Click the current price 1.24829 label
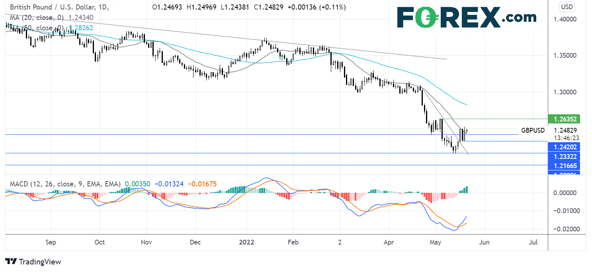Image resolution: width=592 pixels, height=272 pixels. pos(565,130)
